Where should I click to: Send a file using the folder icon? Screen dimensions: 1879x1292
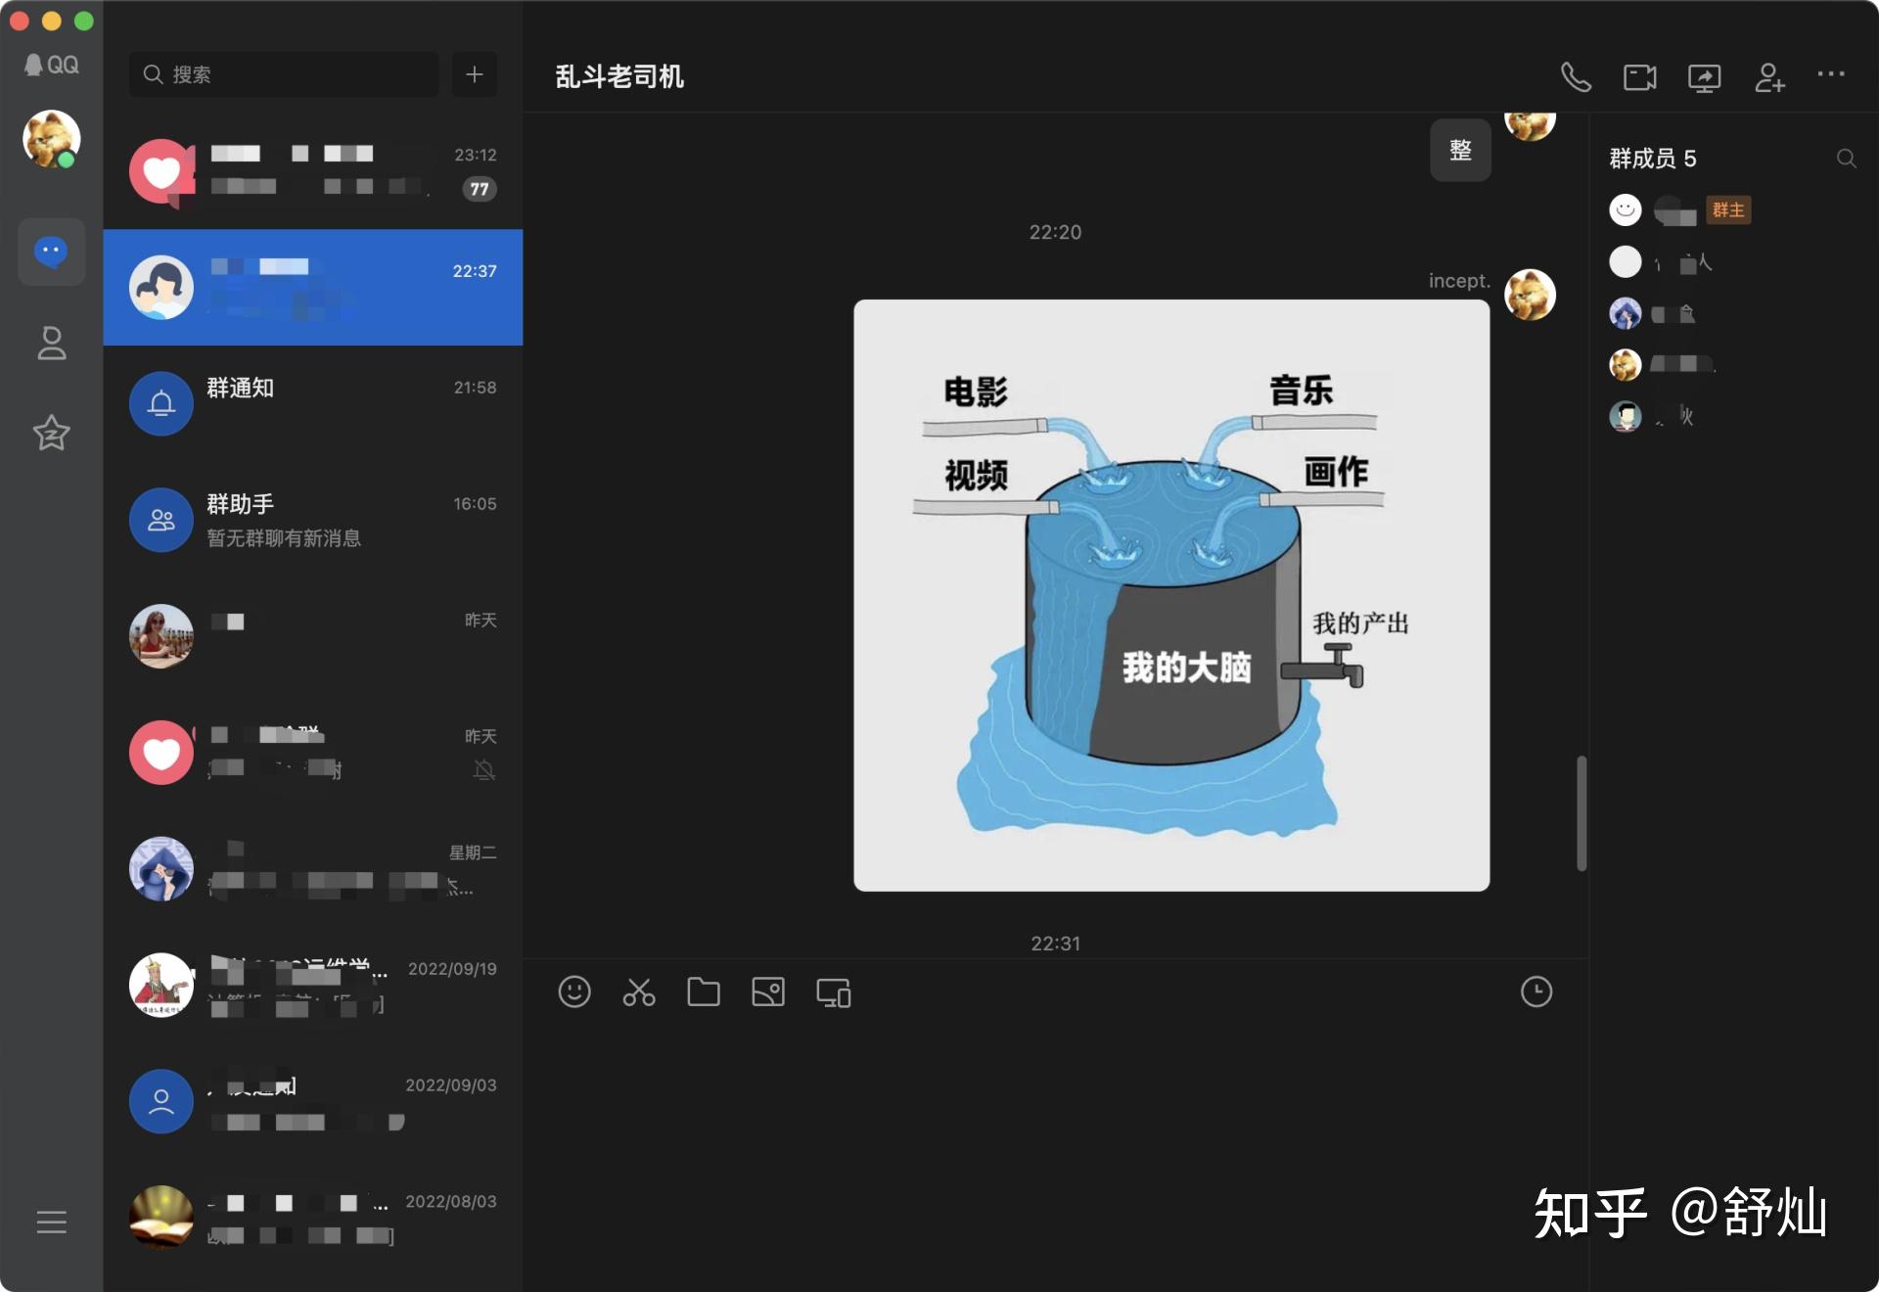(704, 992)
